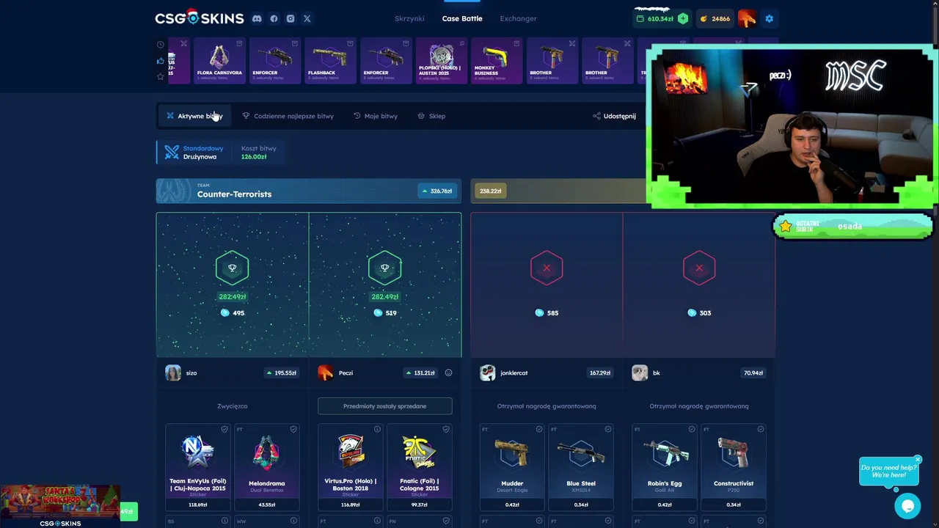
Task: Open the Facebook link icon
Action: tap(274, 18)
